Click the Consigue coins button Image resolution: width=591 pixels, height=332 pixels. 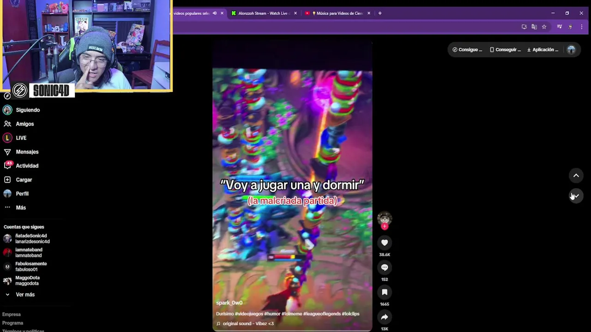pyautogui.click(x=467, y=50)
